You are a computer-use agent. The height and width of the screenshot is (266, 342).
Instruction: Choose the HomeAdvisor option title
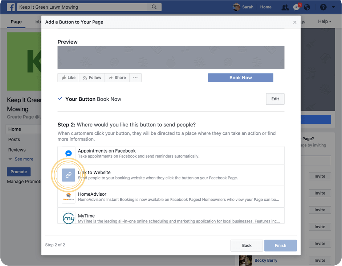(92, 194)
